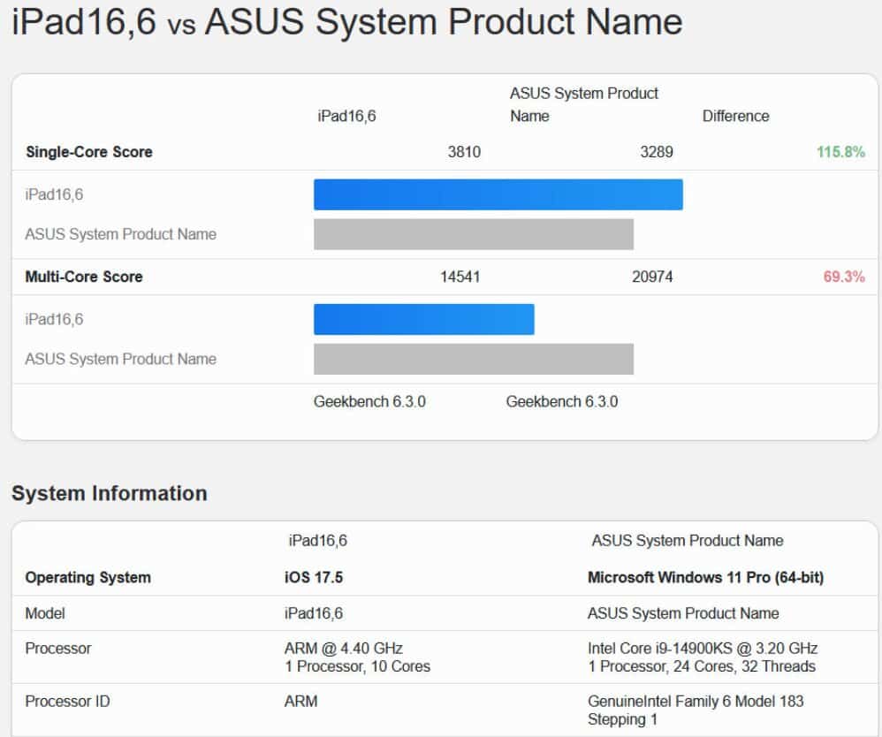Click "iPad16,6" in the Model row
The width and height of the screenshot is (882, 737).
(314, 613)
